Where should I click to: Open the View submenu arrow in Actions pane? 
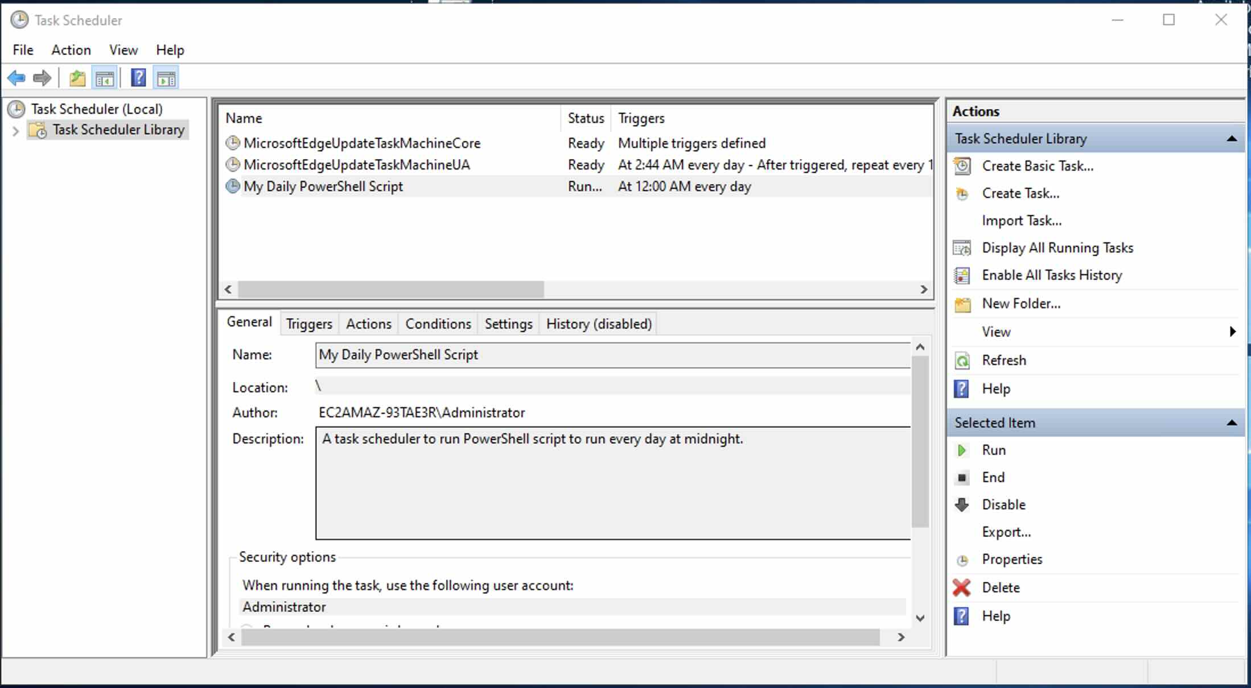pyautogui.click(x=1233, y=331)
